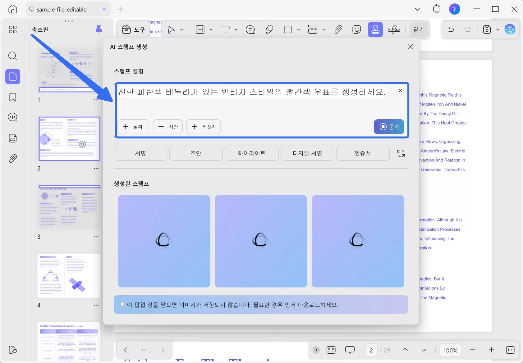The image size is (523, 363).
Task: Open the Comment bubble tool
Action: pos(250,29)
